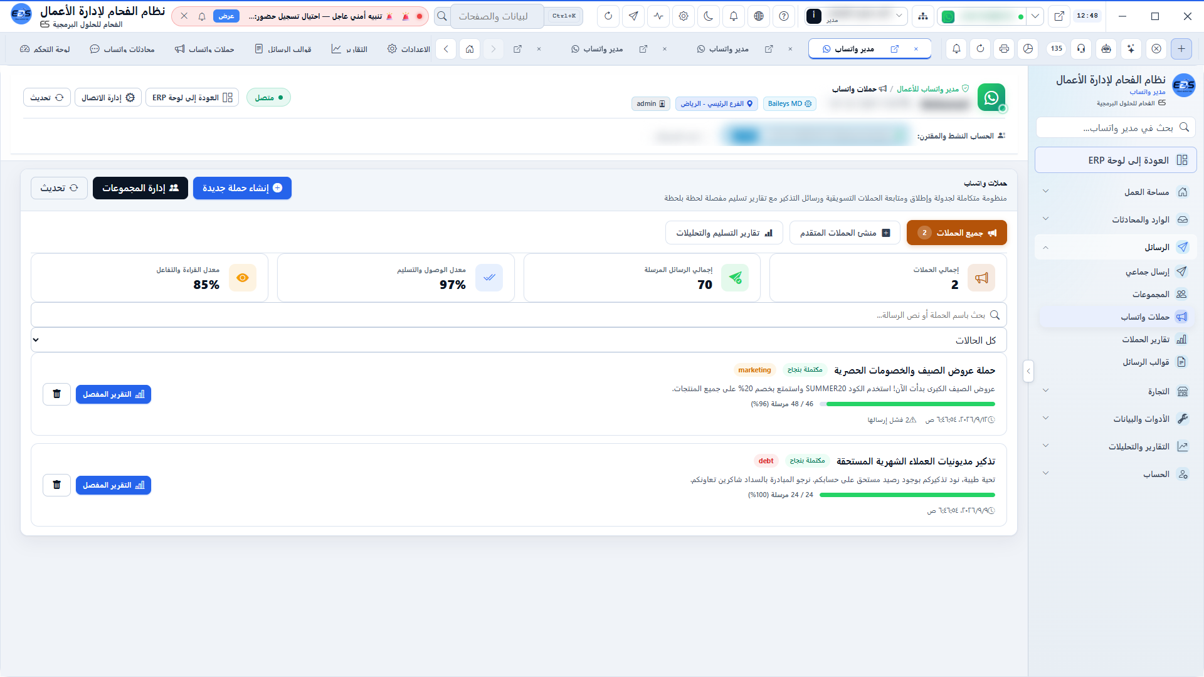Click the sparkle AI icon in tab toolbar
Viewport: 1204px width, 677px height.
pyautogui.click(x=1131, y=49)
